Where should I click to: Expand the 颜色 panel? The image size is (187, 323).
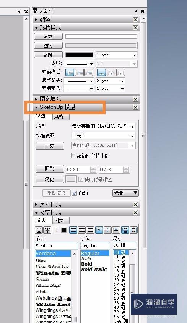(36, 20)
